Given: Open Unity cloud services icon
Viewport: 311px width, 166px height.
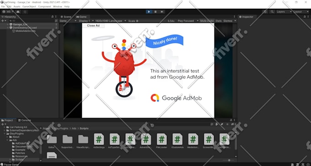Looking at the screenshot, I should (18, 12).
